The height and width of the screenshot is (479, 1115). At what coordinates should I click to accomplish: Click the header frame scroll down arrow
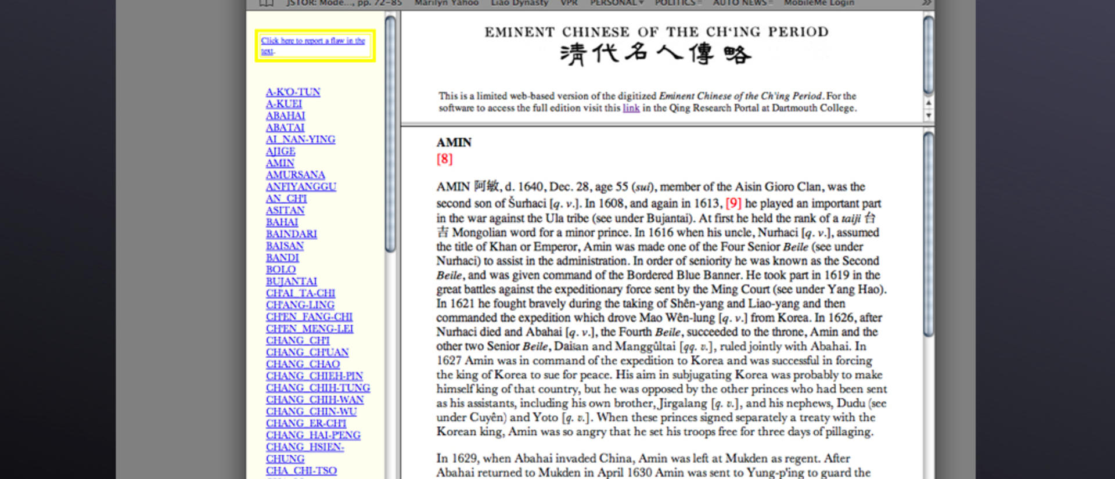click(929, 115)
